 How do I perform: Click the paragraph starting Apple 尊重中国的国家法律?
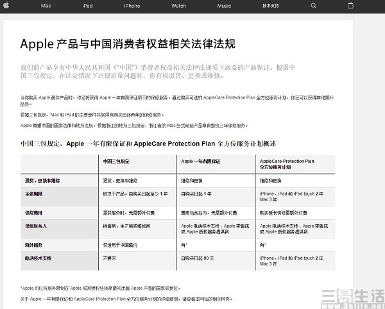[x=134, y=126]
